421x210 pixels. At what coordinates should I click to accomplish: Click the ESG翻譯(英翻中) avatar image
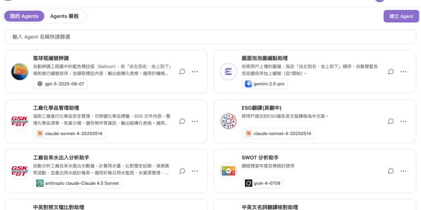click(x=228, y=122)
